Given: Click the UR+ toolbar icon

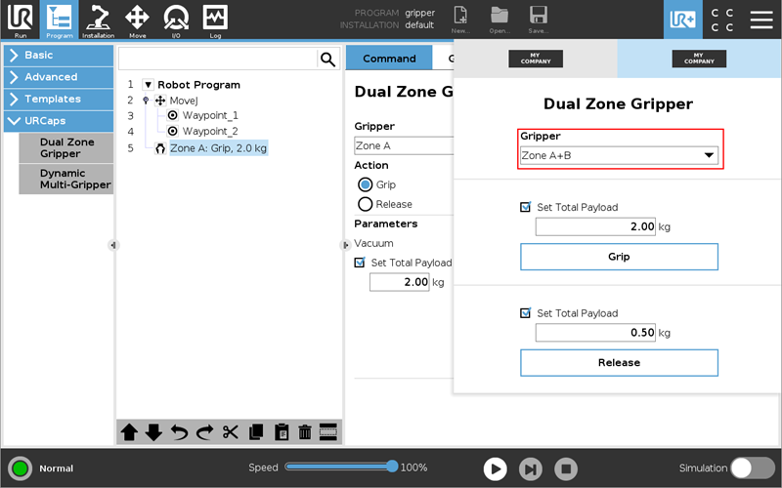Looking at the screenshot, I should (682, 19).
